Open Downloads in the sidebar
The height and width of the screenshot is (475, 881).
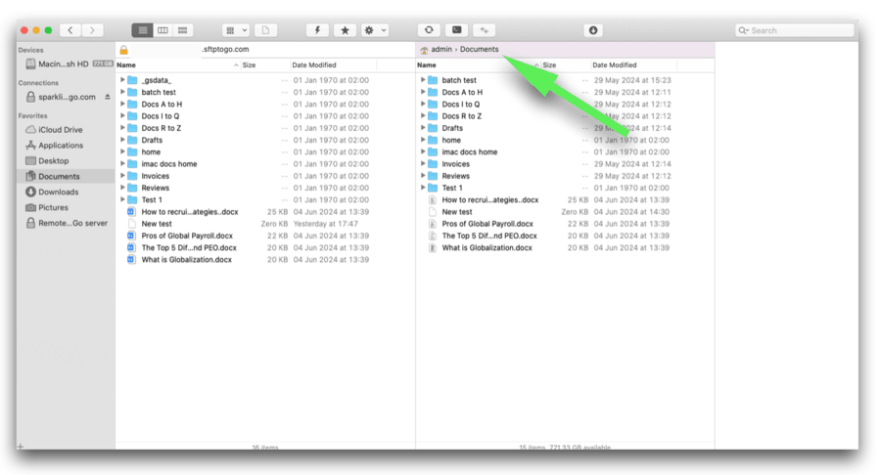[x=59, y=192]
